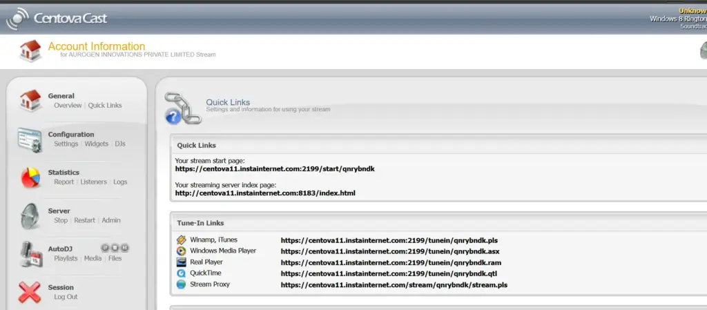
Task: Open the DJs configuration page
Action: pyautogui.click(x=120, y=144)
